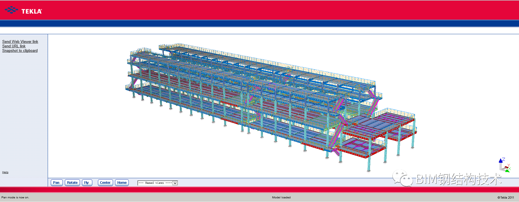Open the Send Web Viewer link

pyautogui.click(x=20, y=41)
